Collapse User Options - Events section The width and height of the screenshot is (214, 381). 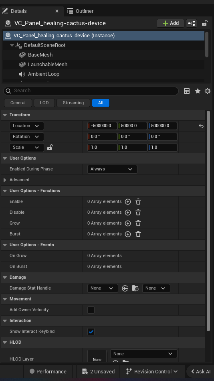[x=5, y=245]
